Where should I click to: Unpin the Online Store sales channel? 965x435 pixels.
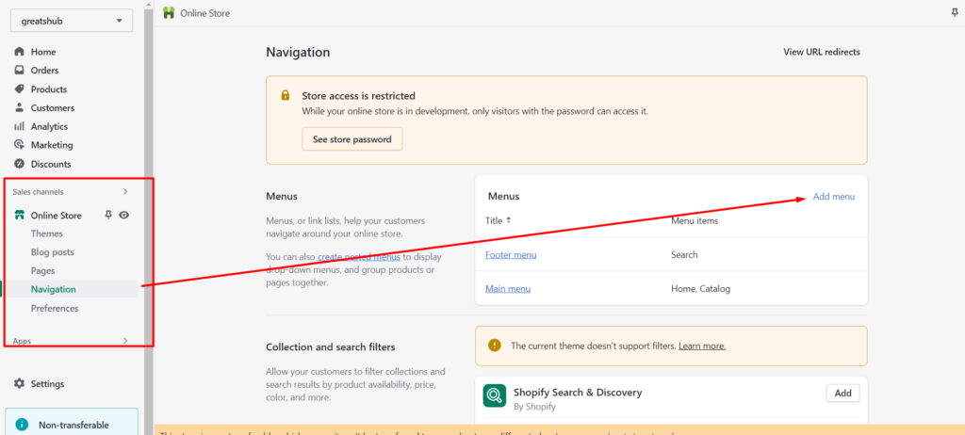pos(108,215)
